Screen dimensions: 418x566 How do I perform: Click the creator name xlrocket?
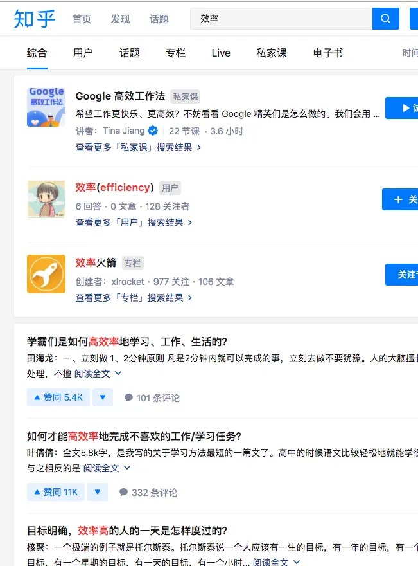(x=128, y=282)
